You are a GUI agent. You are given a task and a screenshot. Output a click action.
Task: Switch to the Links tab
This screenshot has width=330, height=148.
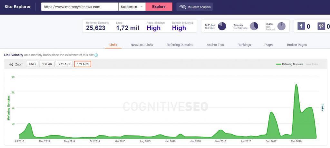(113, 45)
